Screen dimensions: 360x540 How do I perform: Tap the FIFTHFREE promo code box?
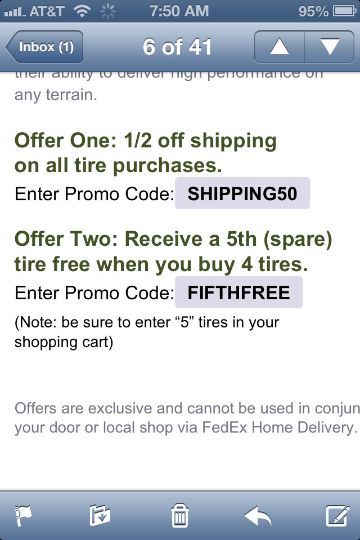pyautogui.click(x=238, y=292)
